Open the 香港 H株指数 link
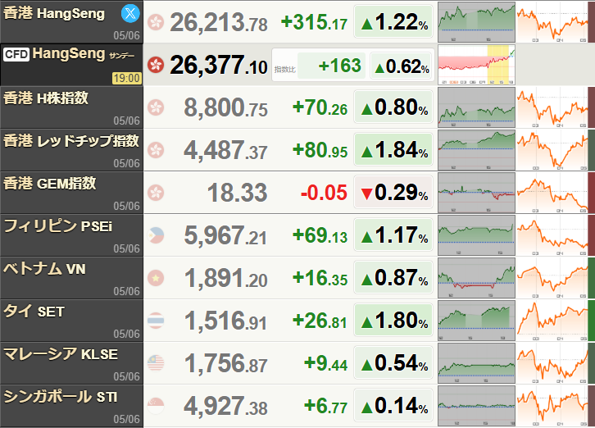This screenshot has height=428, width=595. pos(46,98)
